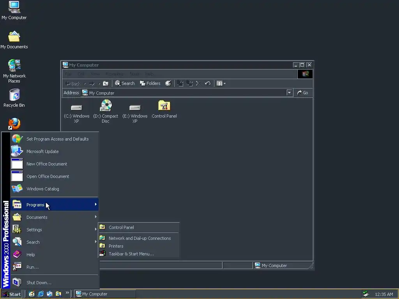The height and width of the screenshot is (299, 399).
Task: Open the Tools menu
Action: (134, 74)
